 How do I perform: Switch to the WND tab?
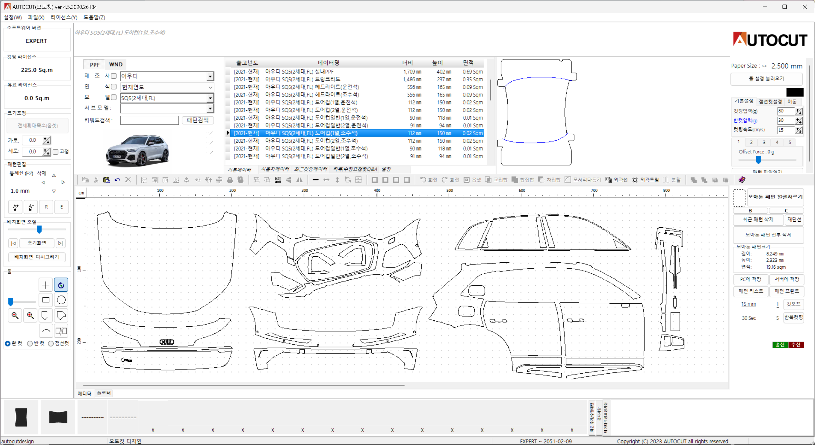coord(115,64)
